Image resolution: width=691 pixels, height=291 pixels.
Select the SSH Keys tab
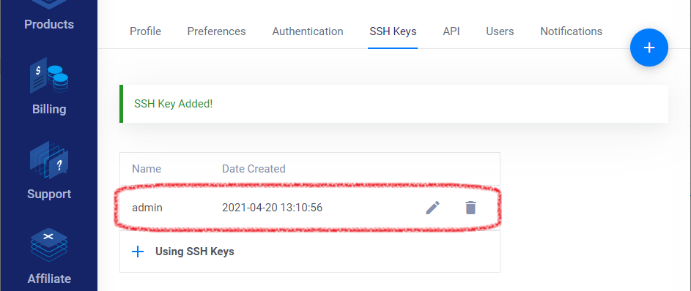click(x=393, y=31)
